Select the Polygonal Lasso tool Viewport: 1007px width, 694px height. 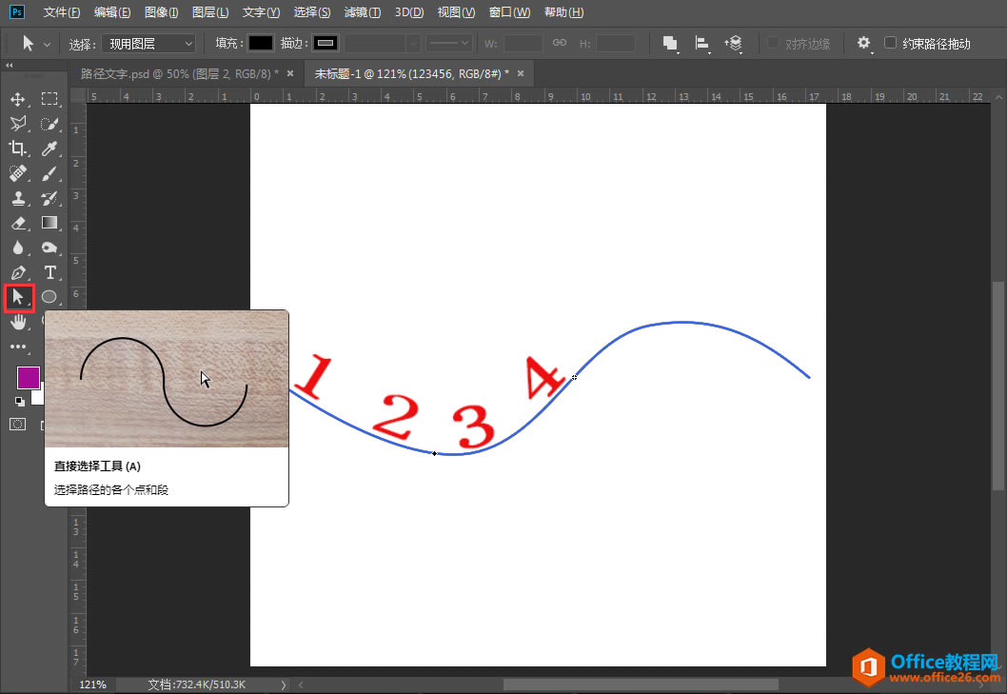point(18,124)
